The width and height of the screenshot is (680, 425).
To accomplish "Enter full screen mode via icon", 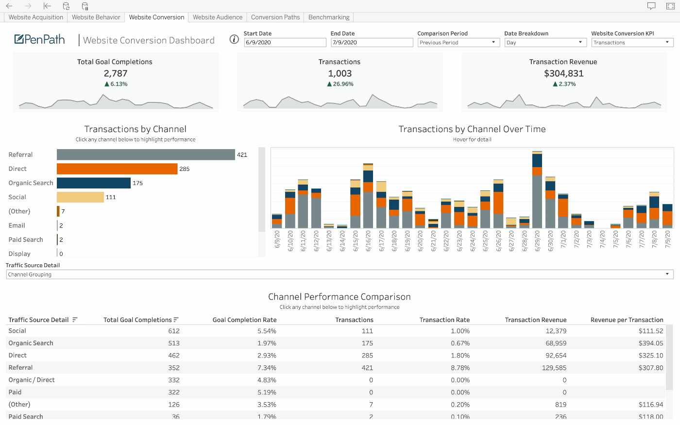I will (x=670, y=6).
